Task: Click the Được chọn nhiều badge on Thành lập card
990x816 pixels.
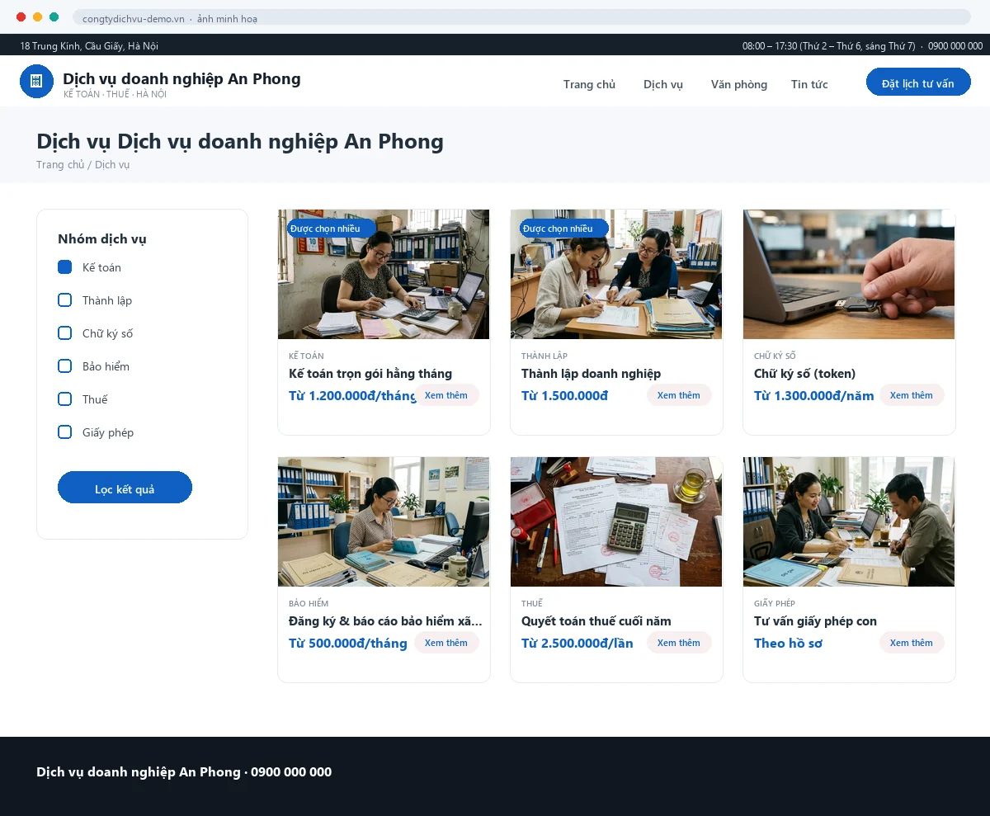Action: click(x=563, y=229)
